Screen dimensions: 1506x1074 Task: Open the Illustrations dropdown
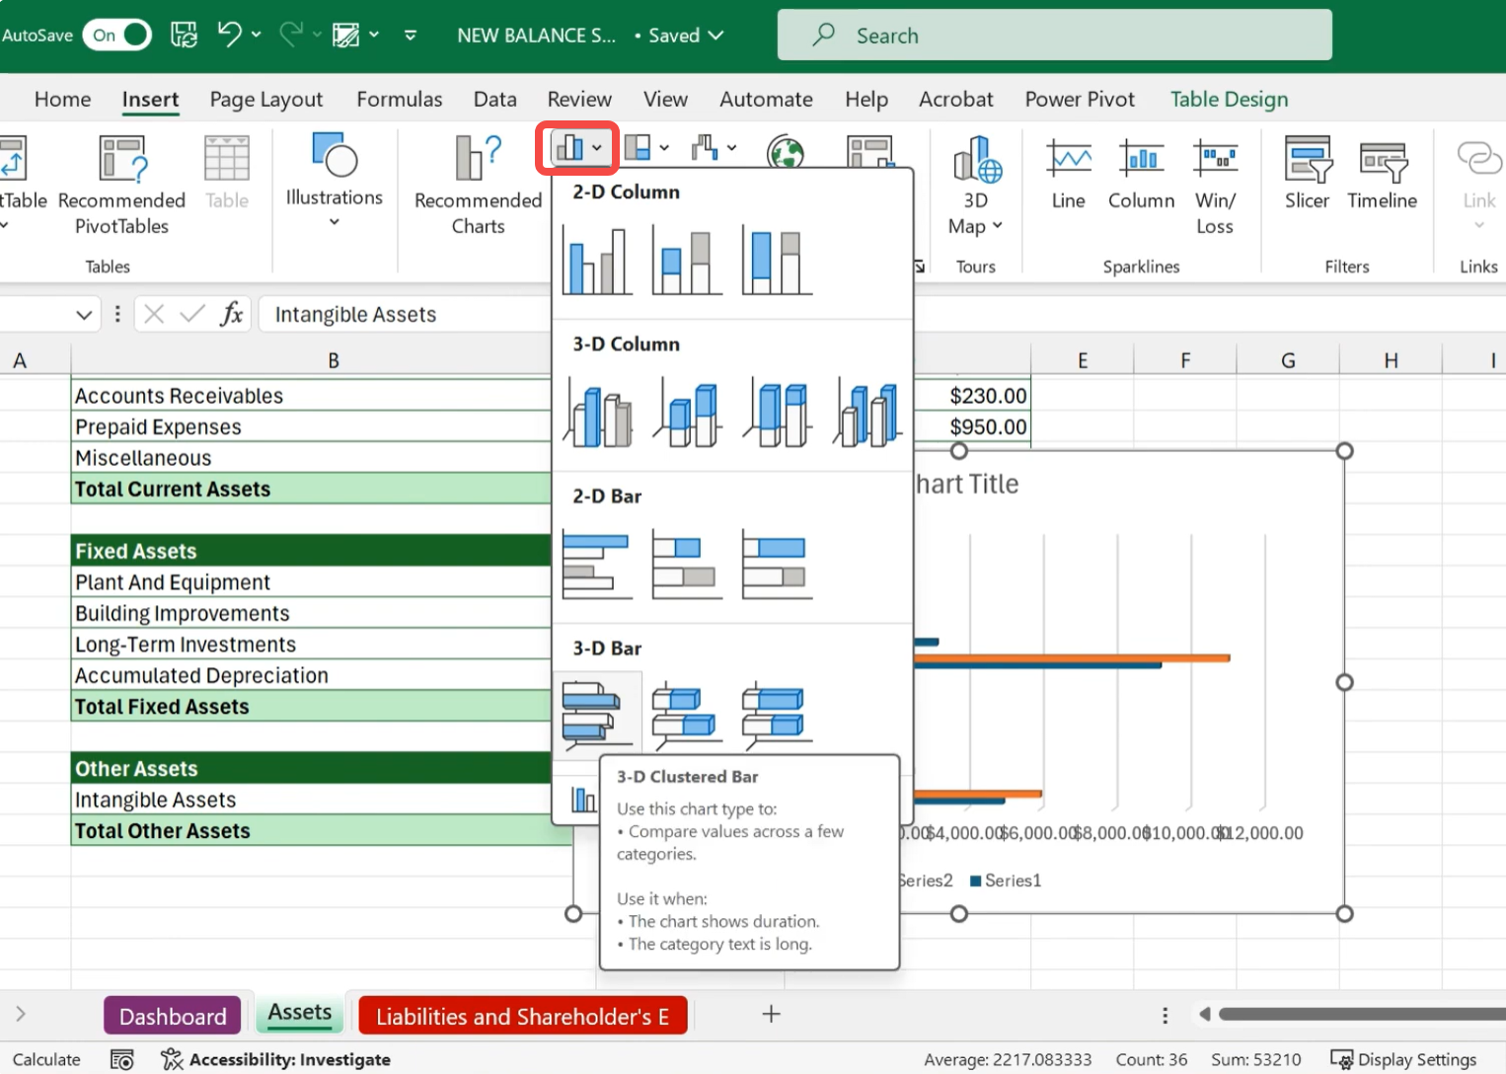coord(335,180)
